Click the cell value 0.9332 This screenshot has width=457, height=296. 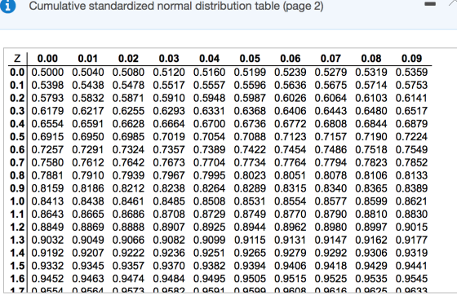tap(47, 266)
